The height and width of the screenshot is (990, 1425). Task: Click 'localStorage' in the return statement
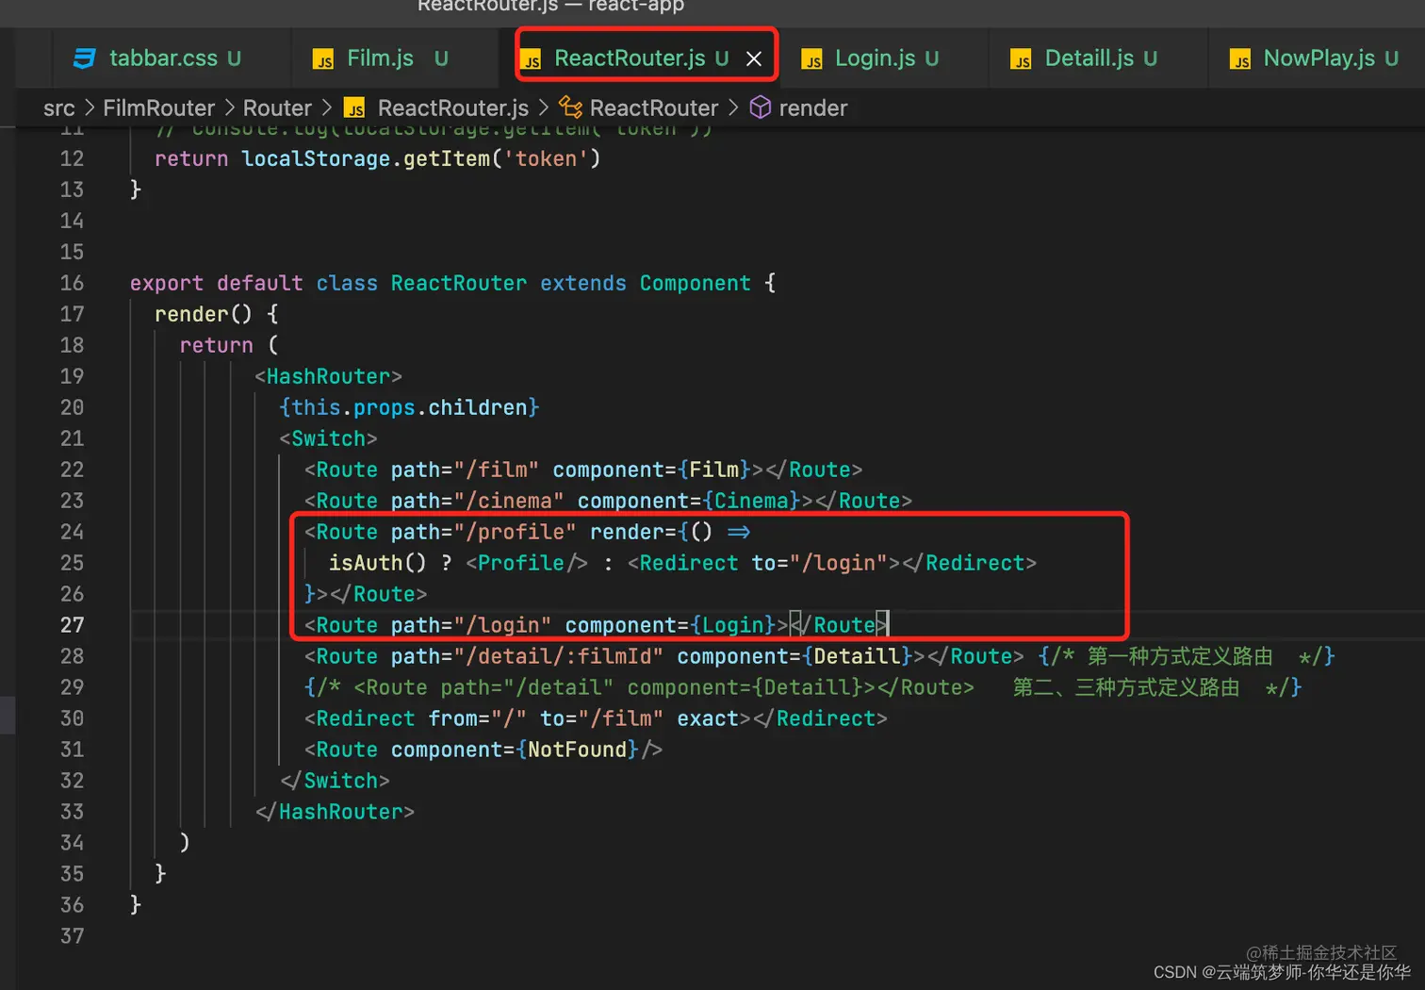coord(316,158)
